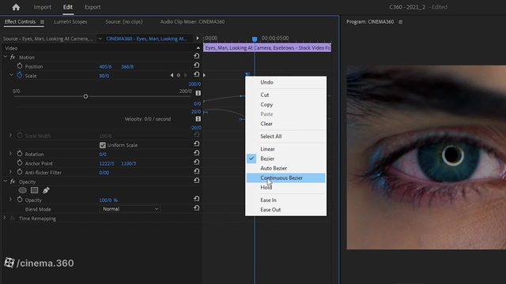506x284 pixels.
Task: Toggle Rotation animation stopwatch
Action: click(20, 154)
